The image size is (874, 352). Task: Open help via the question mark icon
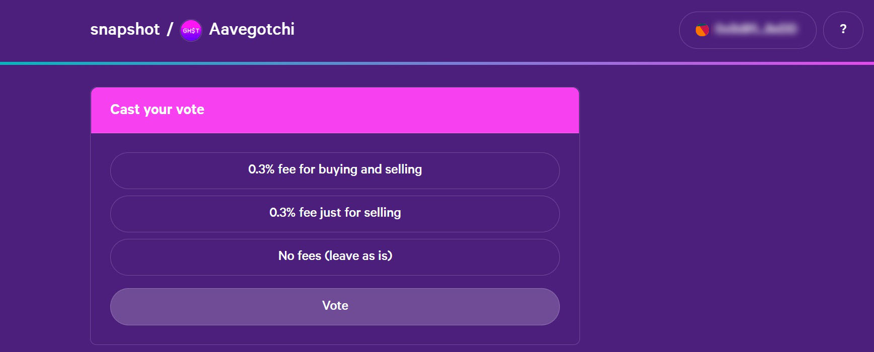click(x=843, y=30)
